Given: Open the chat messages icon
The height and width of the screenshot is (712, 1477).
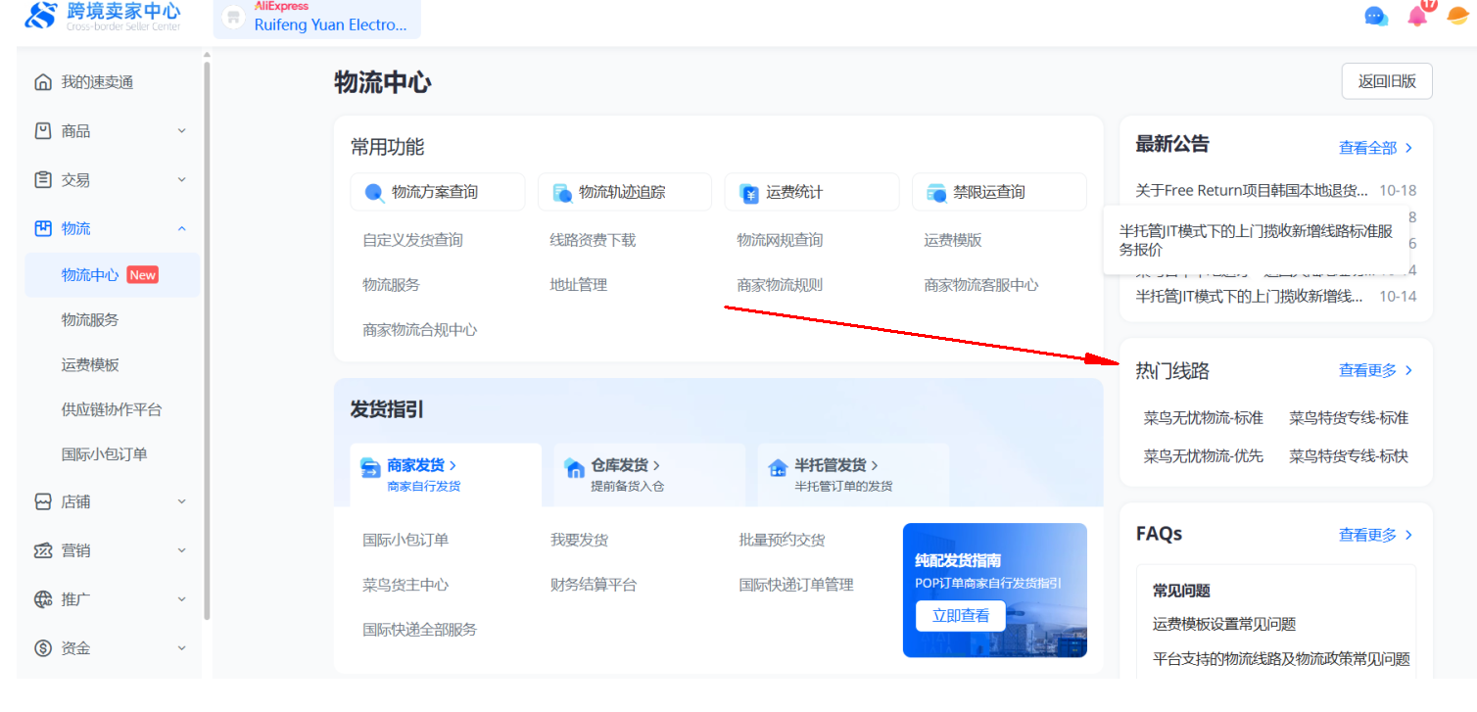Looking at the screenshot, I should (1376, 17).
